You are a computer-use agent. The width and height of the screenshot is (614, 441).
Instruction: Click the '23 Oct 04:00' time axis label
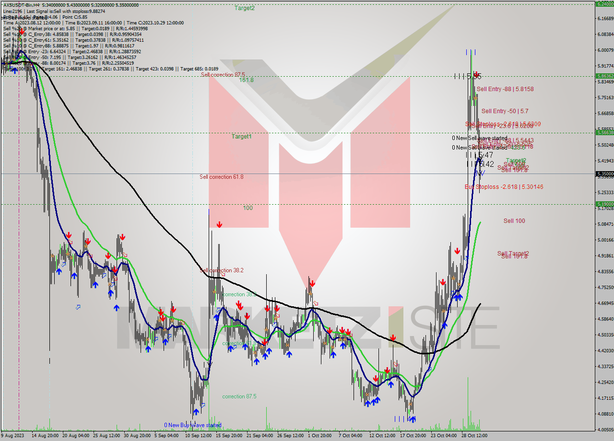pos(444,436)
